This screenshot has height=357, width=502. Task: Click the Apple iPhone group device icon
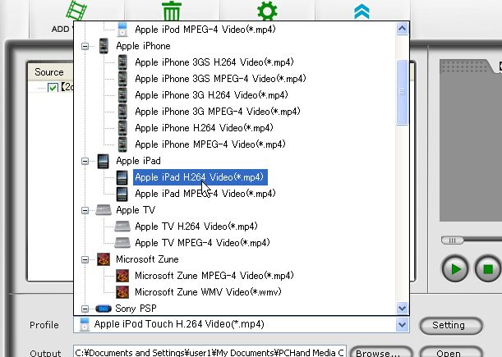click(x=104, y=46)
